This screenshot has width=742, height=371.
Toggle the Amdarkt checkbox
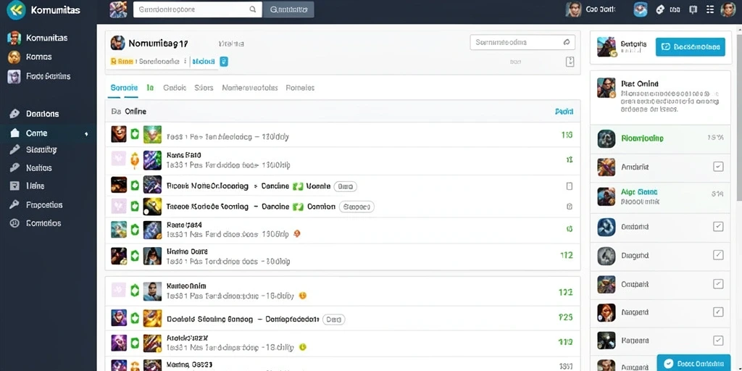tap(718, 167)
